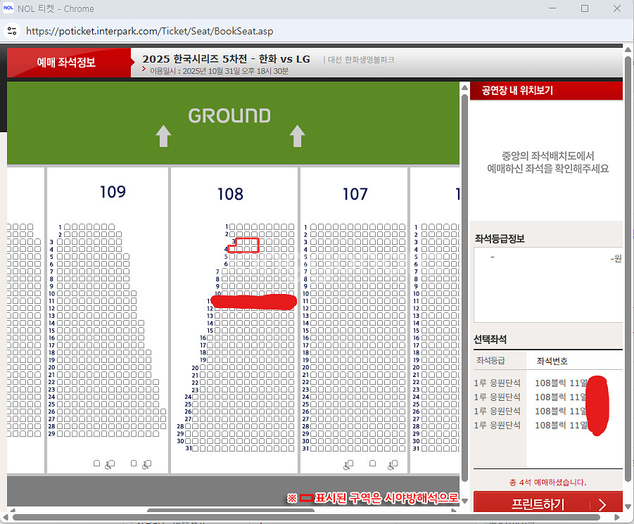Click the site information icon in address bar
Screen dimensions: 634x524
(11, 31)
